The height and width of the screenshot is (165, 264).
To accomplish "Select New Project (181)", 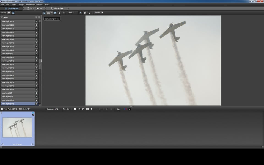I will tap(20, 21).
